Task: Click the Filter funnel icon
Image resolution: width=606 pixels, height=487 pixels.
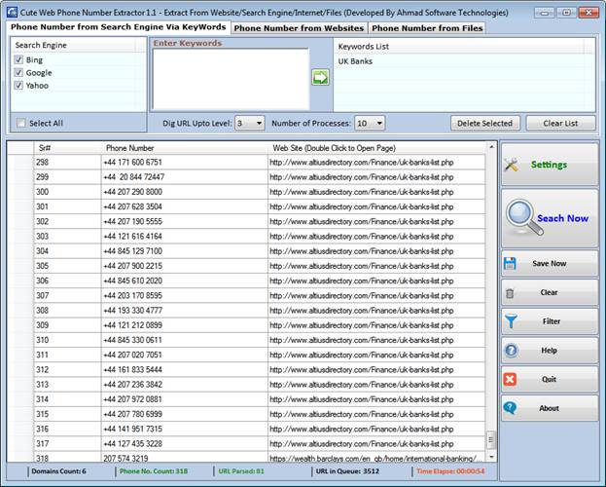Action: [x=511, y=321]
